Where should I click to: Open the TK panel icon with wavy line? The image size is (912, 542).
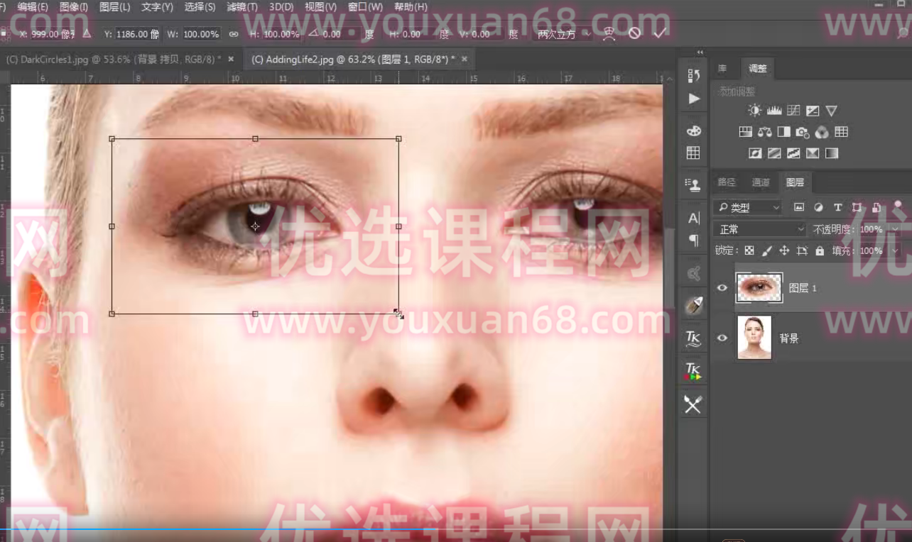[693, 339]
